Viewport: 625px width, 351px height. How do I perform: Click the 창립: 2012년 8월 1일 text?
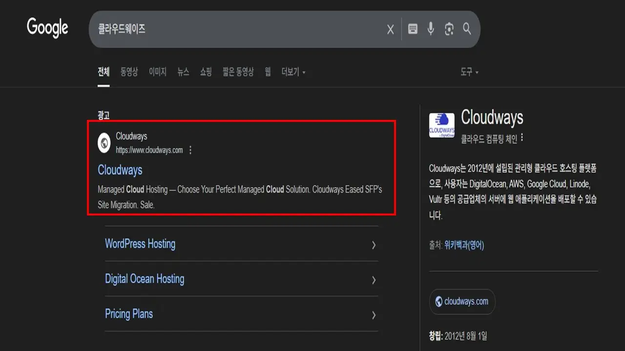[x=458, y=336]
